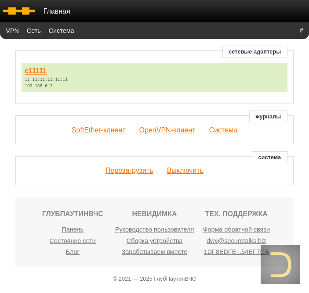Click the 1DF8EDFE...54EF7CA key link
The height and width of the screenshot is (293, 309).
236,252
